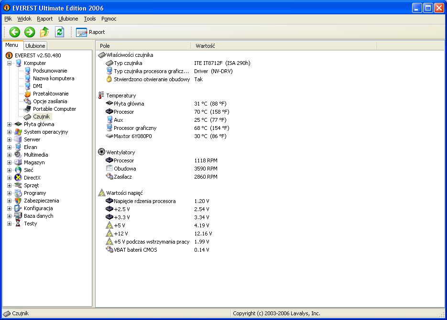447x320 pixels.
Task: Expand the Multimedia tree node
Action: [10, 155]
